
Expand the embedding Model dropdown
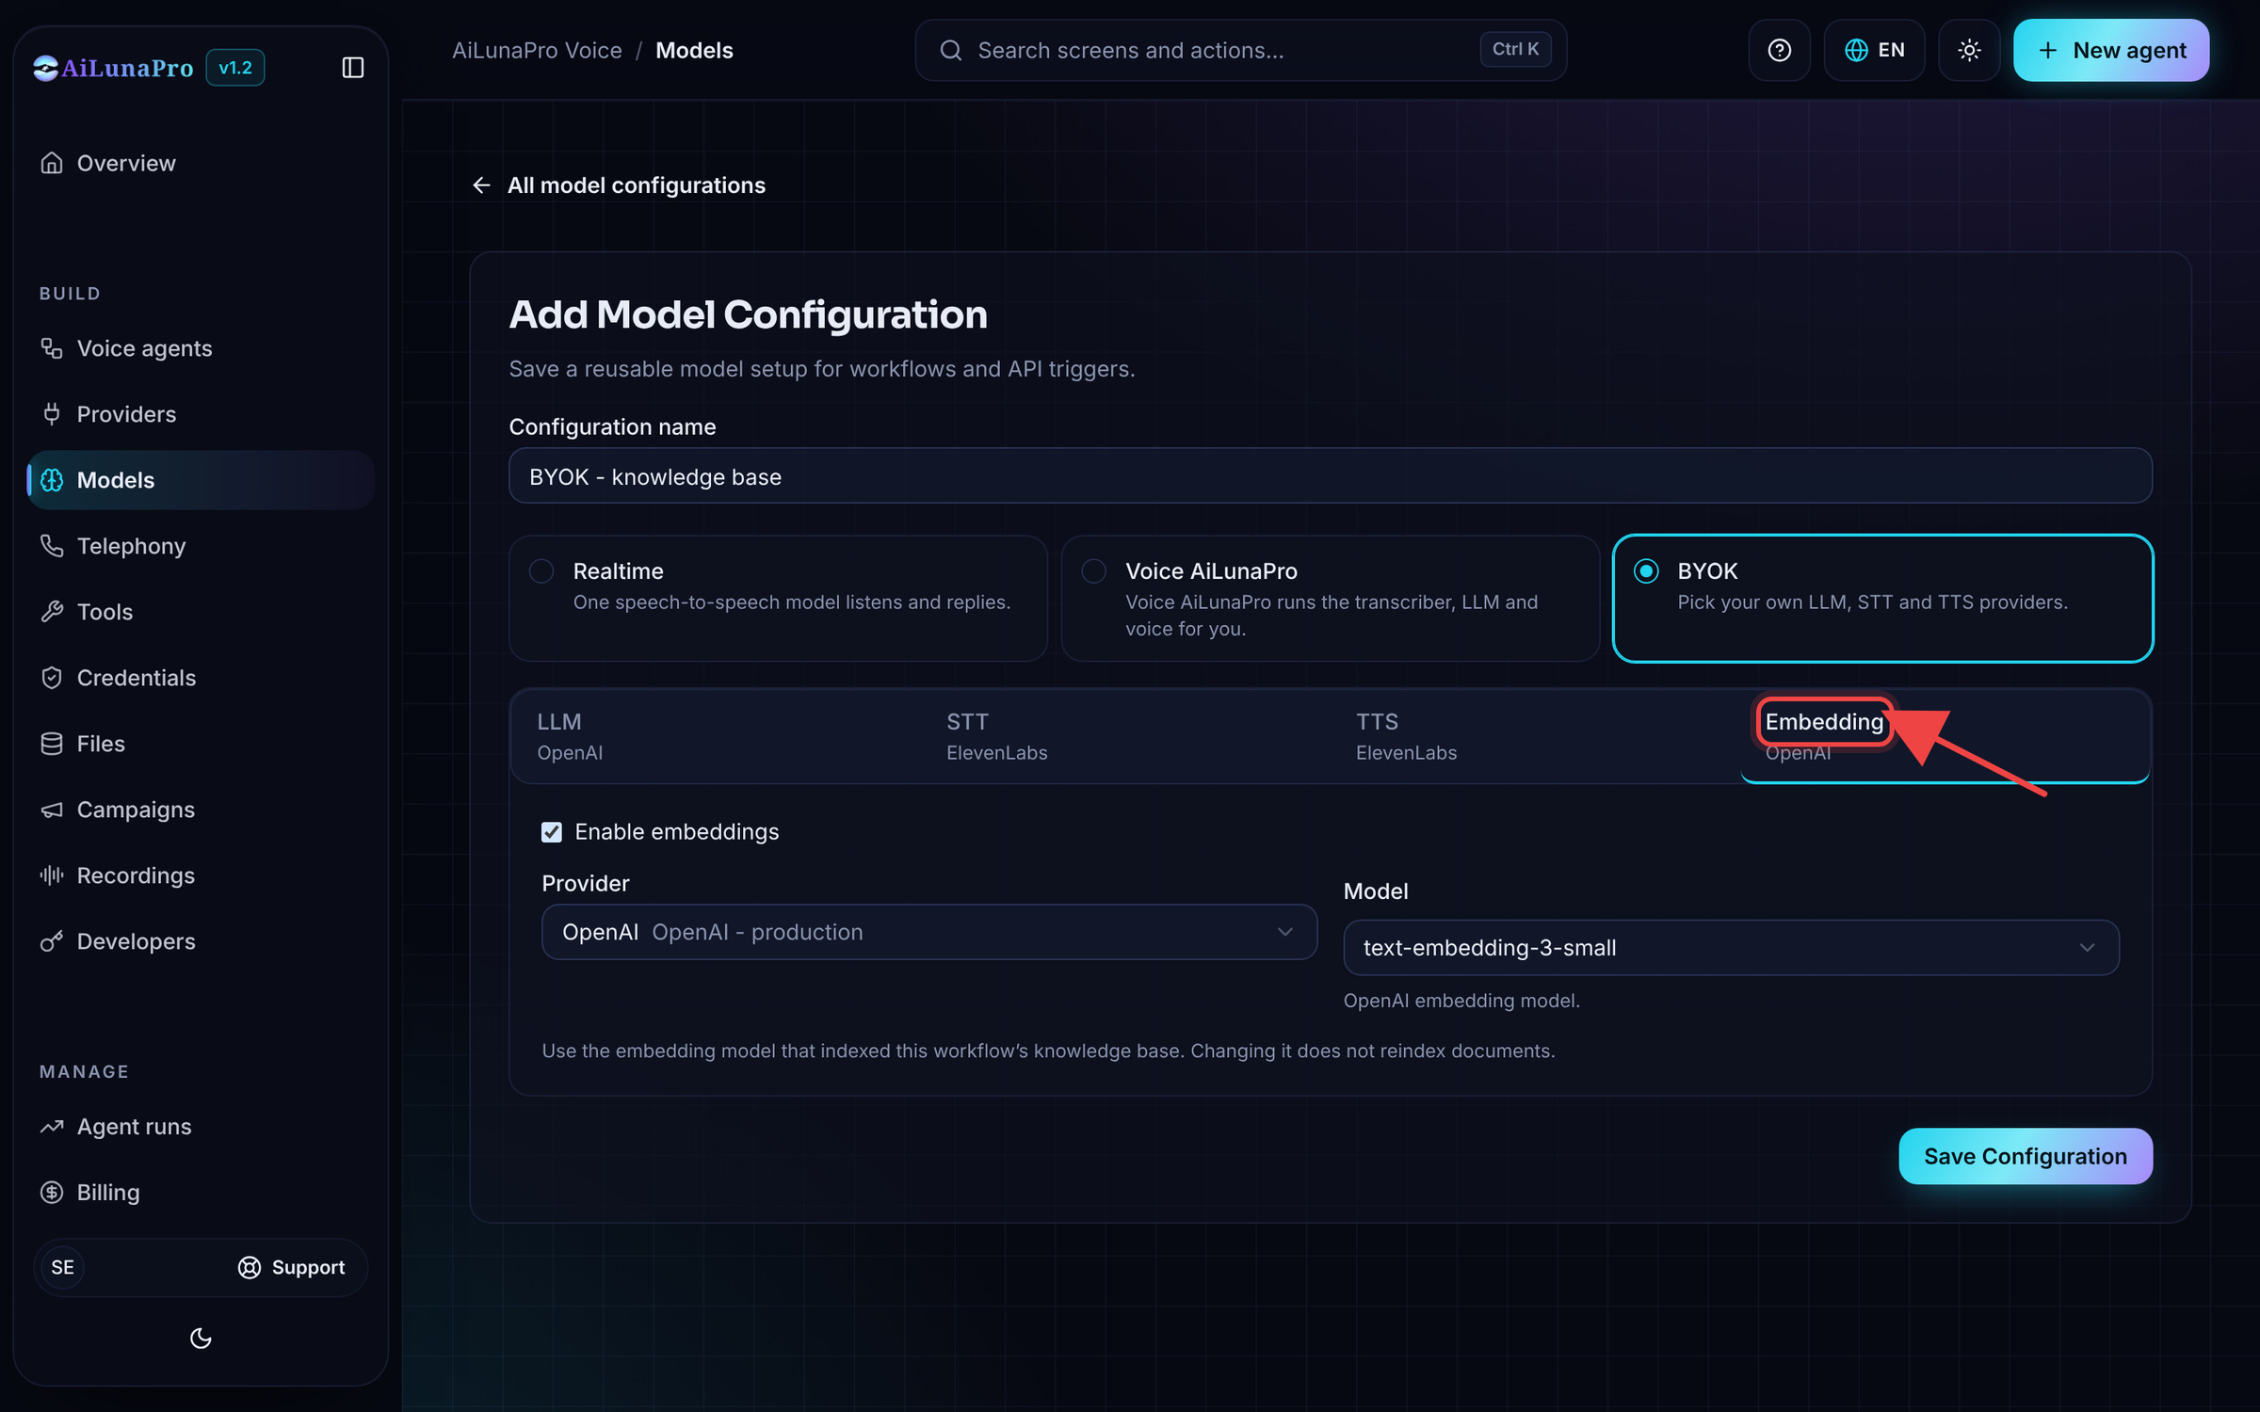[1731, 948]
